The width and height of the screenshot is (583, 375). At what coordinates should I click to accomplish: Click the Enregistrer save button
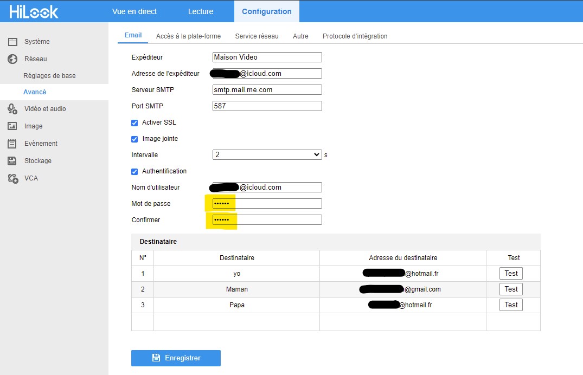[176, 358]
